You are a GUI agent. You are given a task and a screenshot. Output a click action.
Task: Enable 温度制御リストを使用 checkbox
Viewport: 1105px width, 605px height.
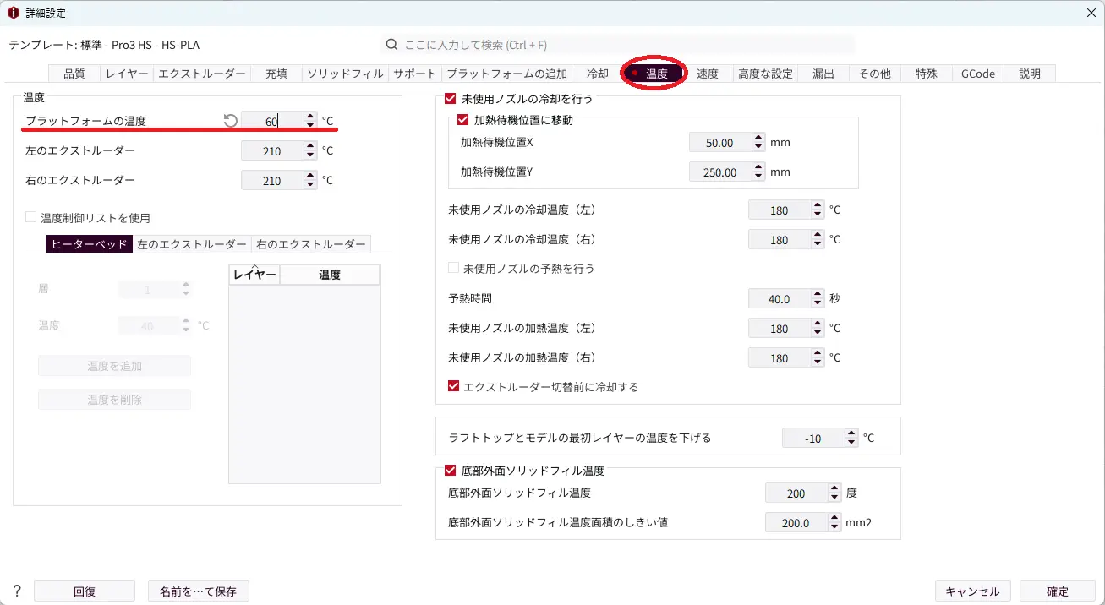31,217
